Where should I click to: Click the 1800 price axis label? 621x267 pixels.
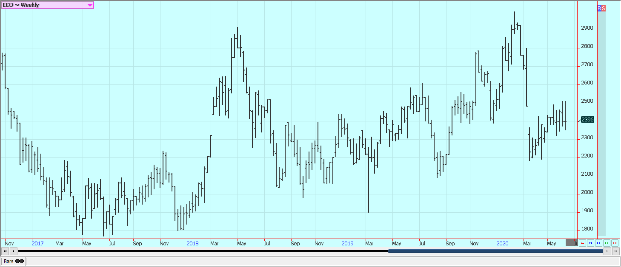pyautogui.click(x=587, y=229)
